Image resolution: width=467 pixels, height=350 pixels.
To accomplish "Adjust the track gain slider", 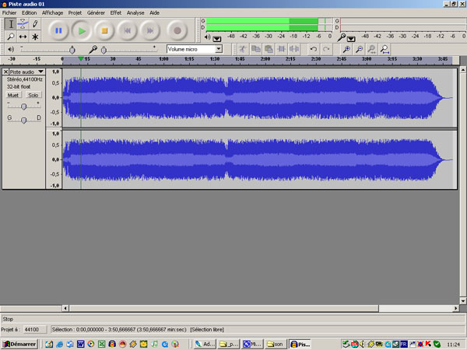I will tap(24, 106).
